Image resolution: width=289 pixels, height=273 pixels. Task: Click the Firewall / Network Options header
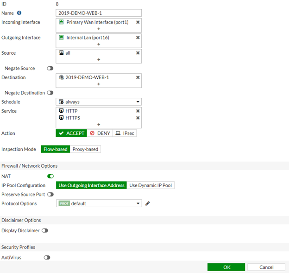30,166
